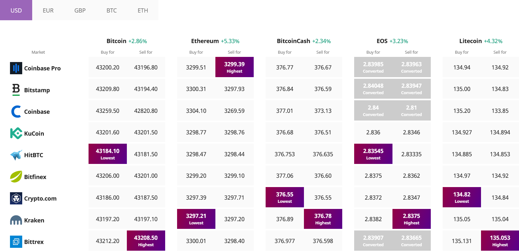Click Bittrex converted EOS price 2.83907
Screen dimensions: 519x252
373,240
